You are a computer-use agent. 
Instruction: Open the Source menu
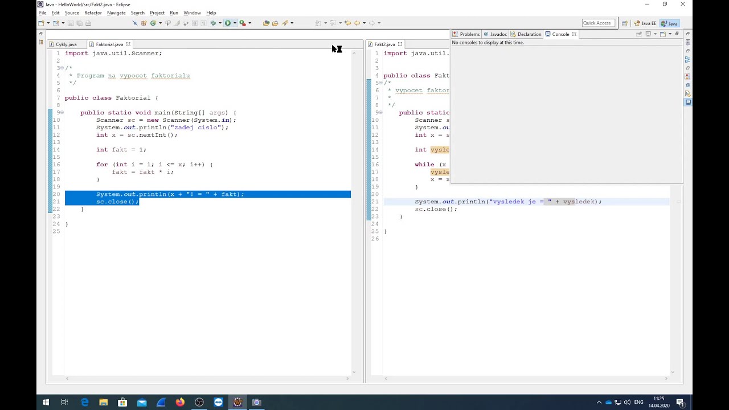coord(72,13)
